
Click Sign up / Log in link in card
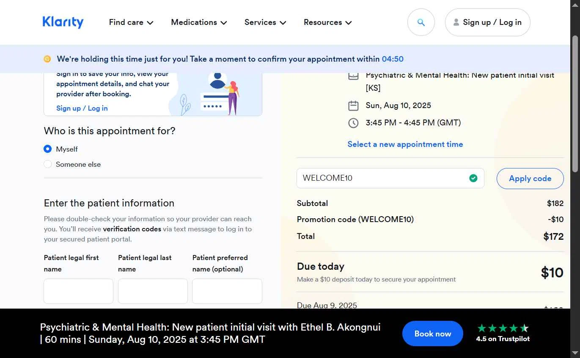click(x=82, y=108)
